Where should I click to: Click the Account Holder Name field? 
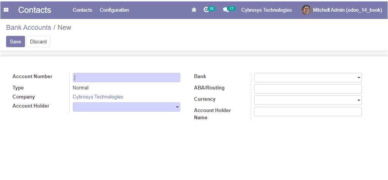308,111
